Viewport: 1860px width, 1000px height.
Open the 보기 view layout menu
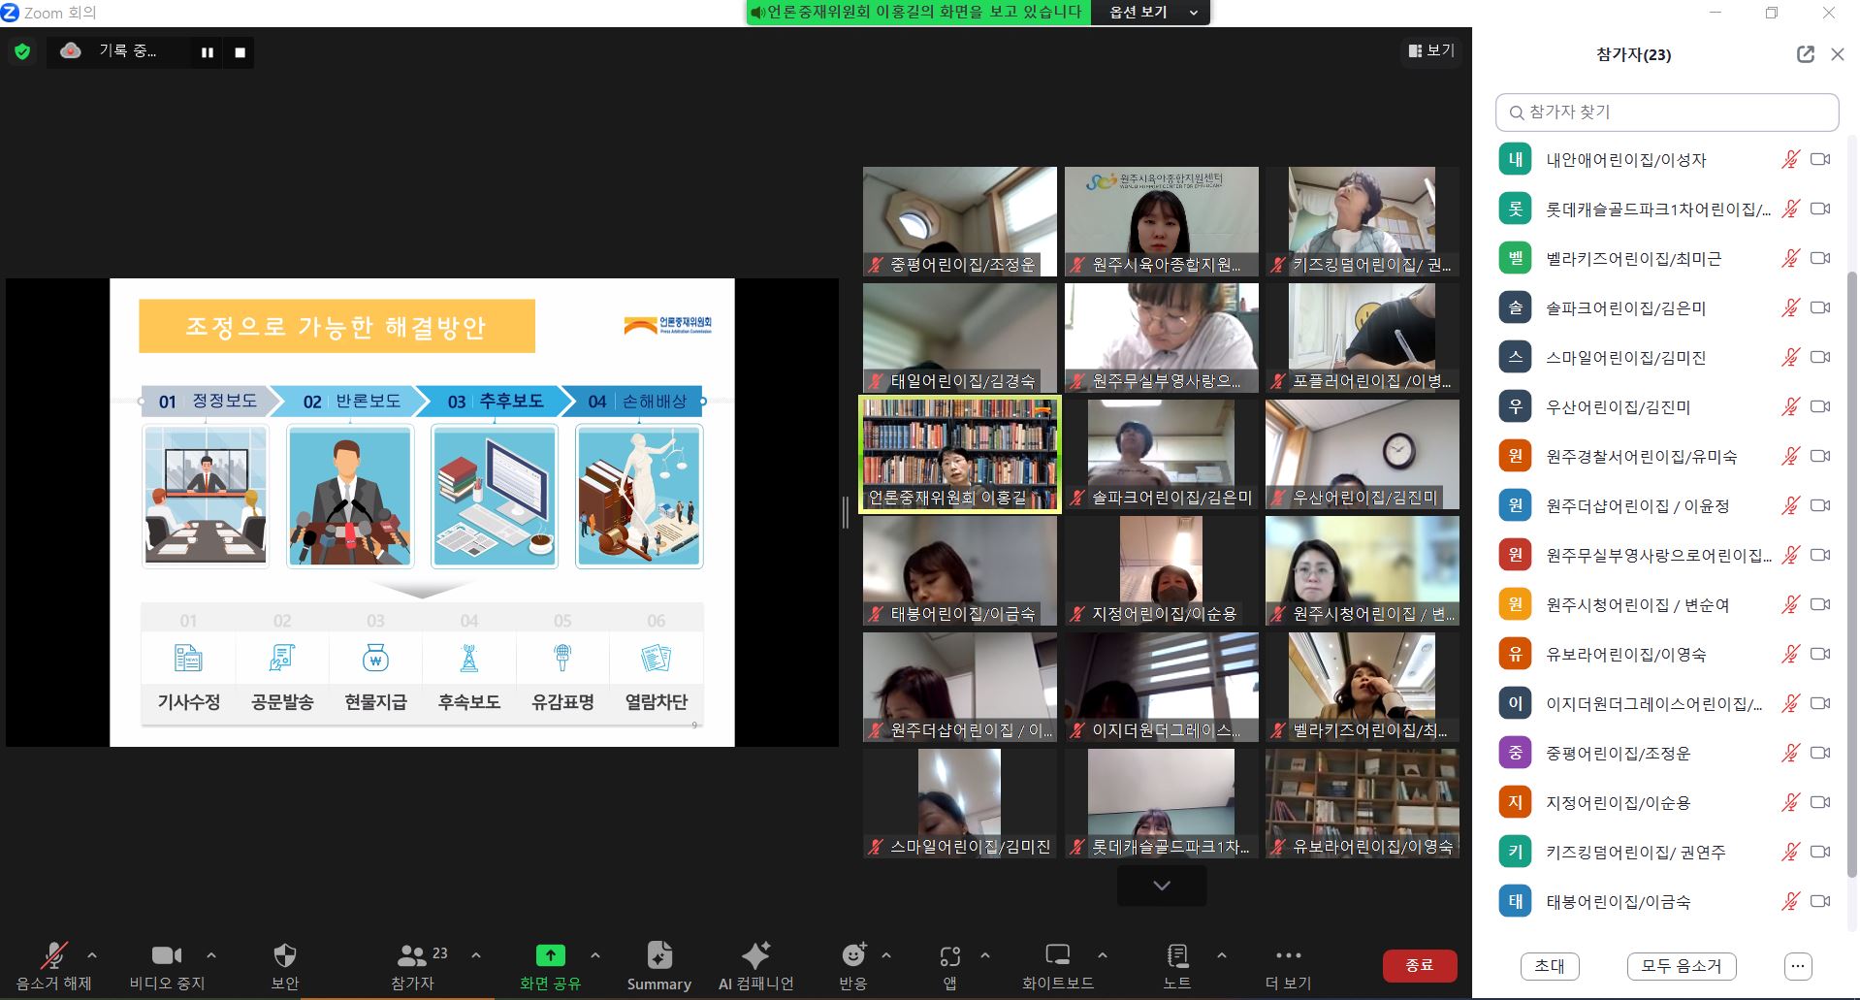pos(1431,50)
